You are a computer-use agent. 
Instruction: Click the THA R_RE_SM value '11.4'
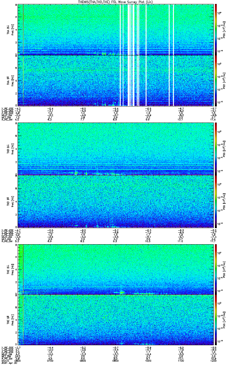[x=213, y=120]
